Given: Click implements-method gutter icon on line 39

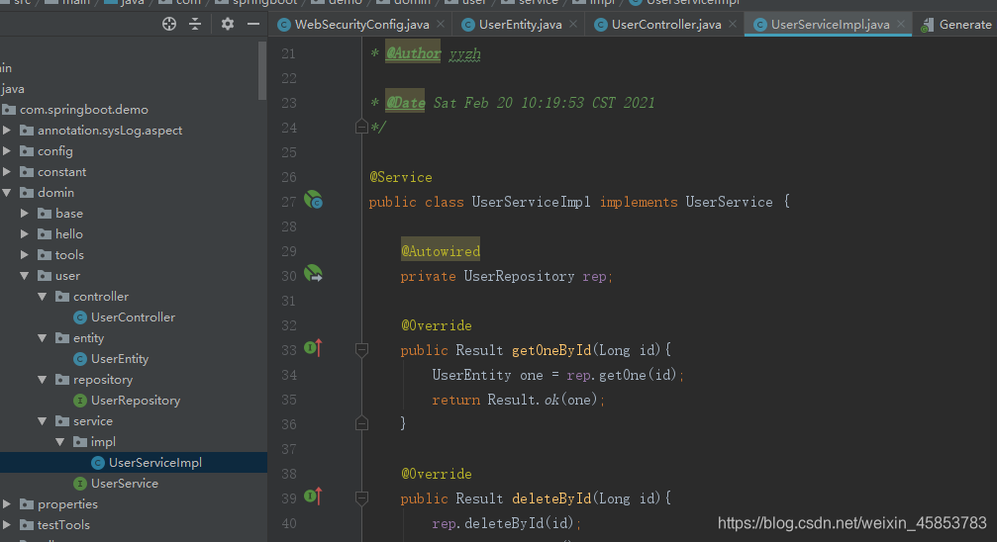Looking at the screenshot, I should pos(313,497).
